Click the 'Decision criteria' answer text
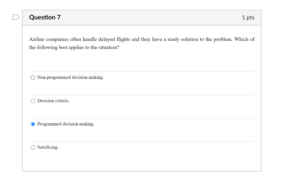This screenshot has height=179, width=297. (53, 101)
